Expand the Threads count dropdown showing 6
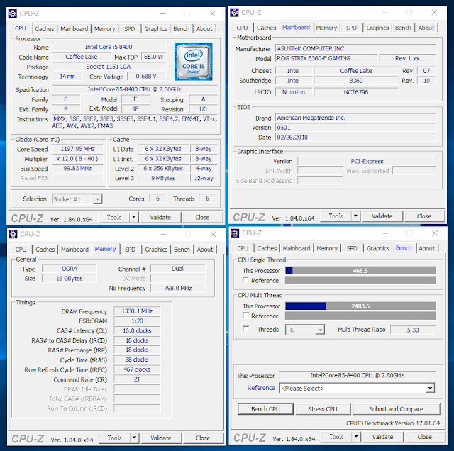The height and width of the screenshot is (451, 454). 320,330
